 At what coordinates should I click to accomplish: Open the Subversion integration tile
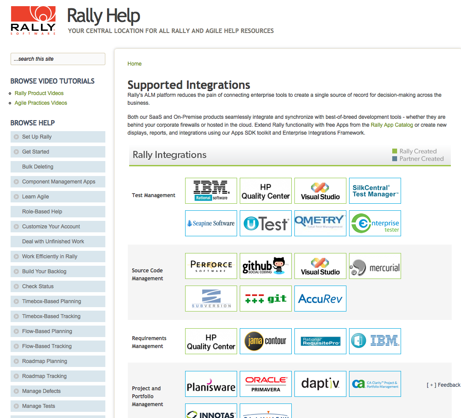[x=211, y=299]
